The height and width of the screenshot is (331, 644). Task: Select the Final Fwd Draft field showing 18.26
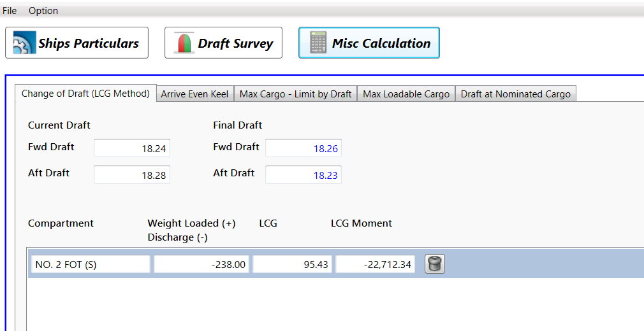[304, 148]
